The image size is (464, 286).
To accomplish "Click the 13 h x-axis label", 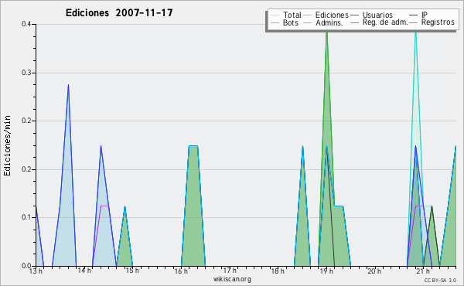I will [x=36, y=271].
